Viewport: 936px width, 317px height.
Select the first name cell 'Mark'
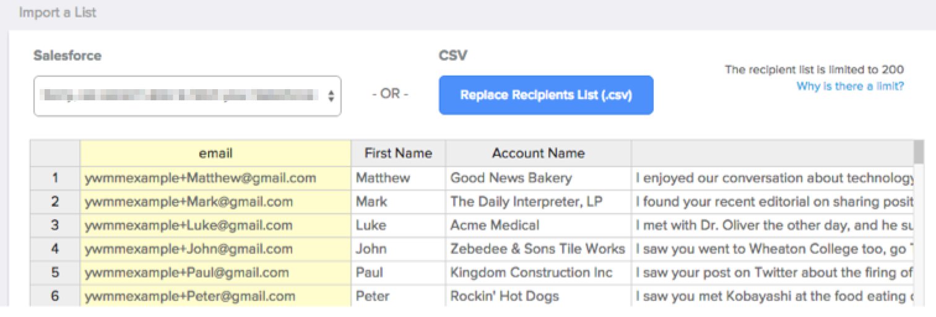398,202
